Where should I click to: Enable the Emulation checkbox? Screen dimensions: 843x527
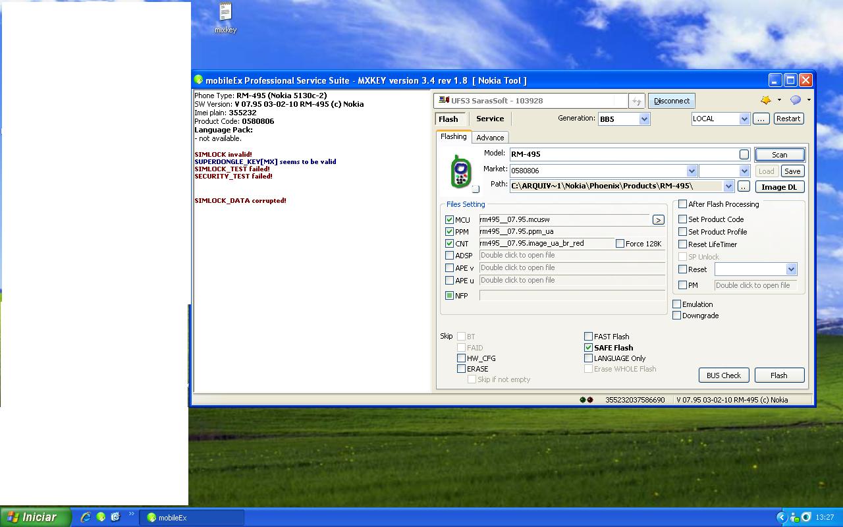676,304
